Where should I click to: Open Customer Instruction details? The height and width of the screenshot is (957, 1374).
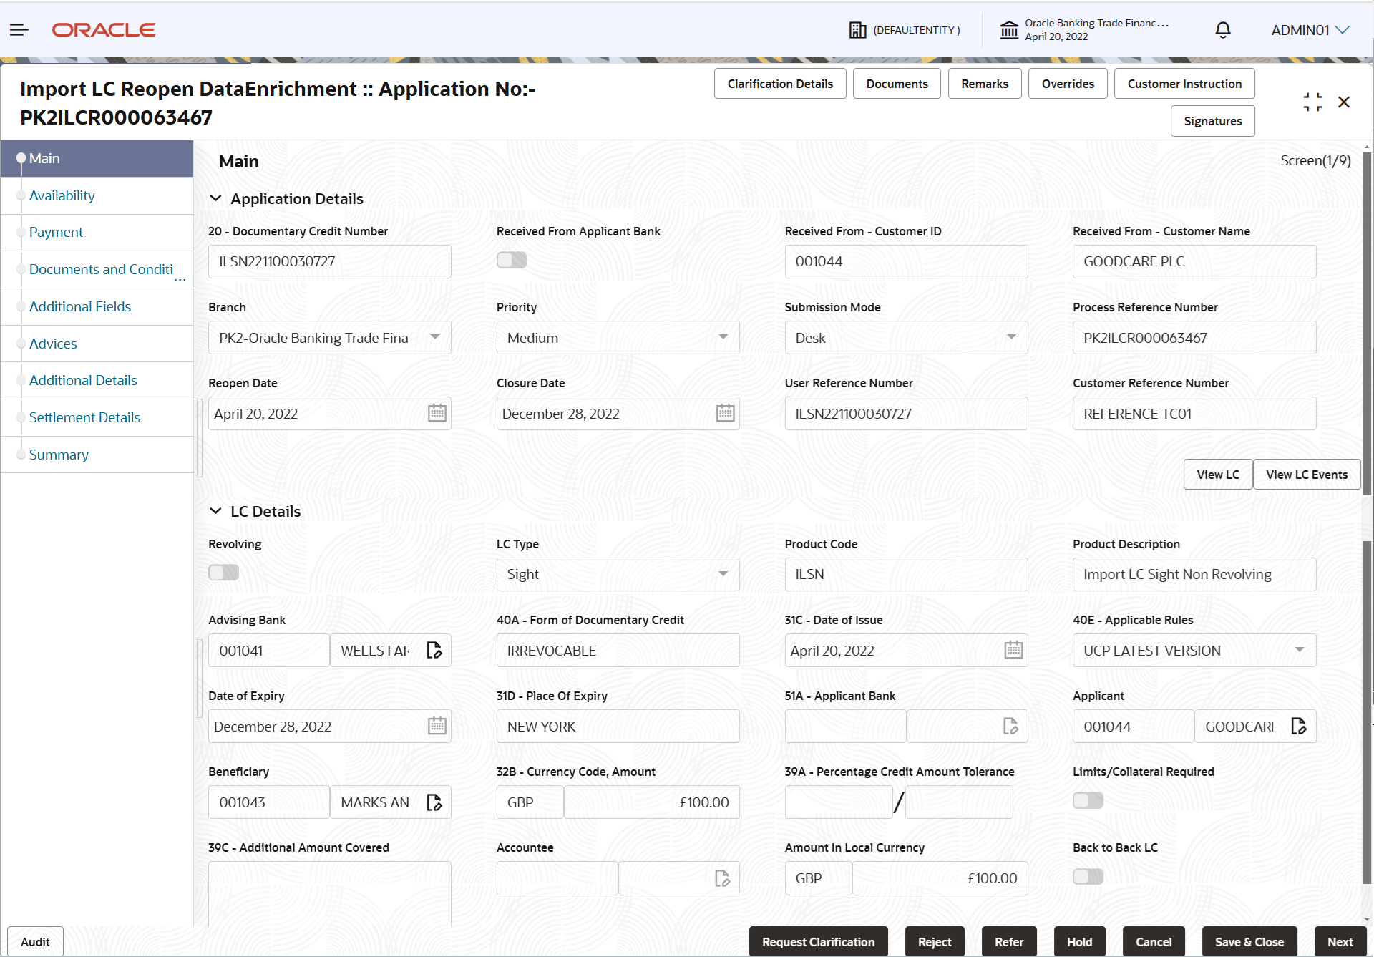point(1184,83)
